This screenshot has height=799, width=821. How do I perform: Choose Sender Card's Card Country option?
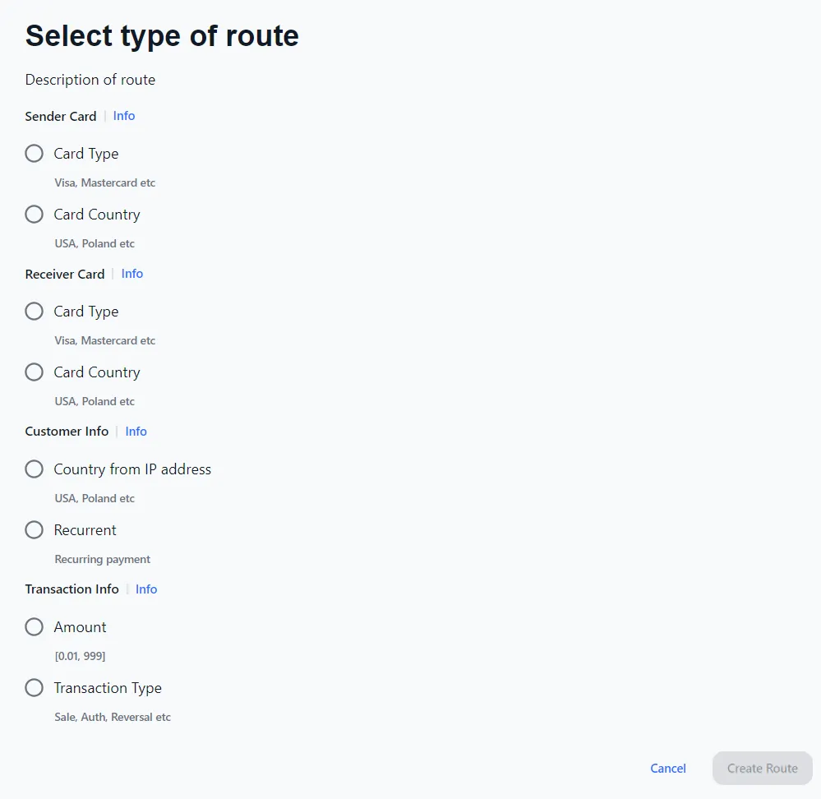coord(35,215)
